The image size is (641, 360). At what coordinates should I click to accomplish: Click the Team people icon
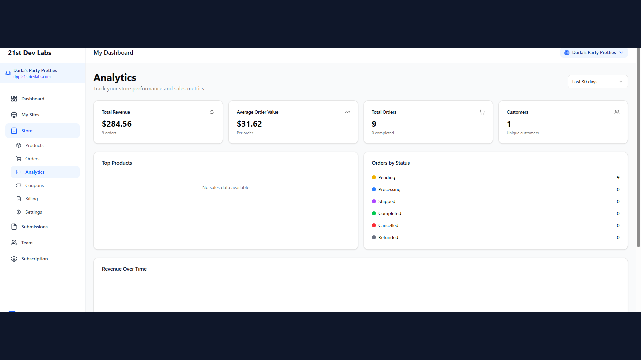(x=14, y=243)
